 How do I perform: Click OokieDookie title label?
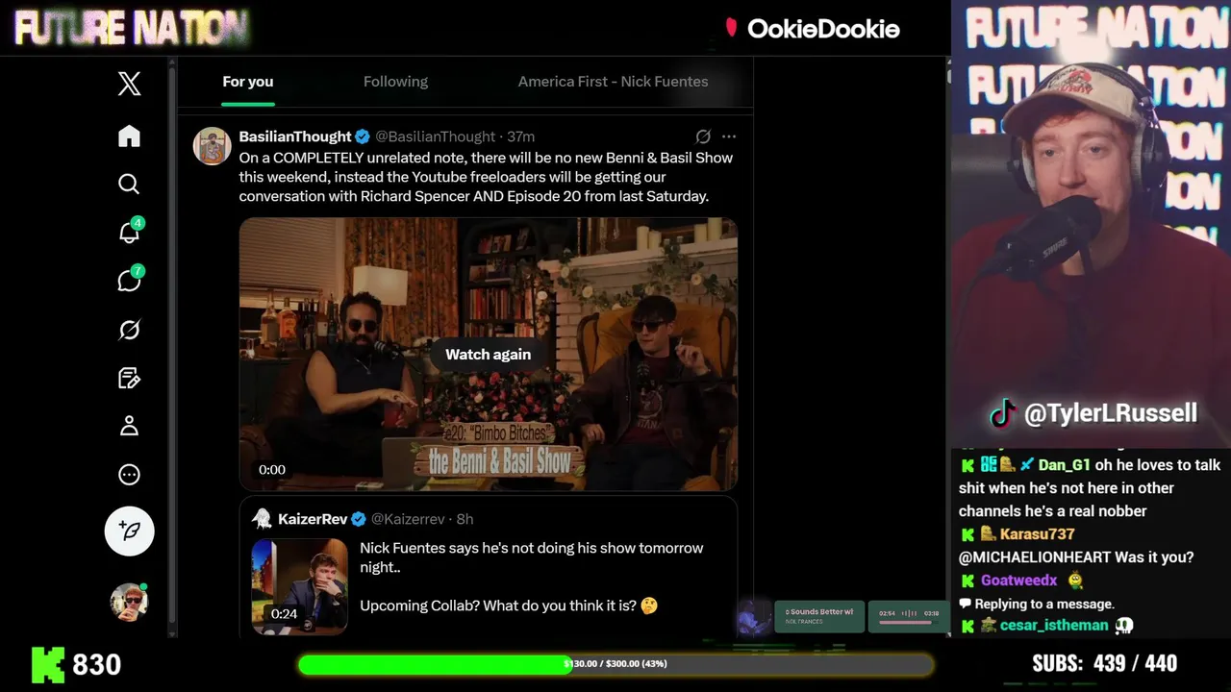pyautogui.click(x=823, y=29)
